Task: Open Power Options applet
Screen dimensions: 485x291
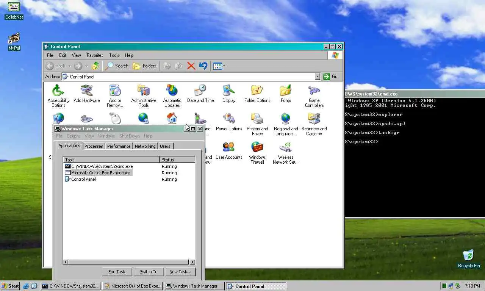Action: [229, 122]
